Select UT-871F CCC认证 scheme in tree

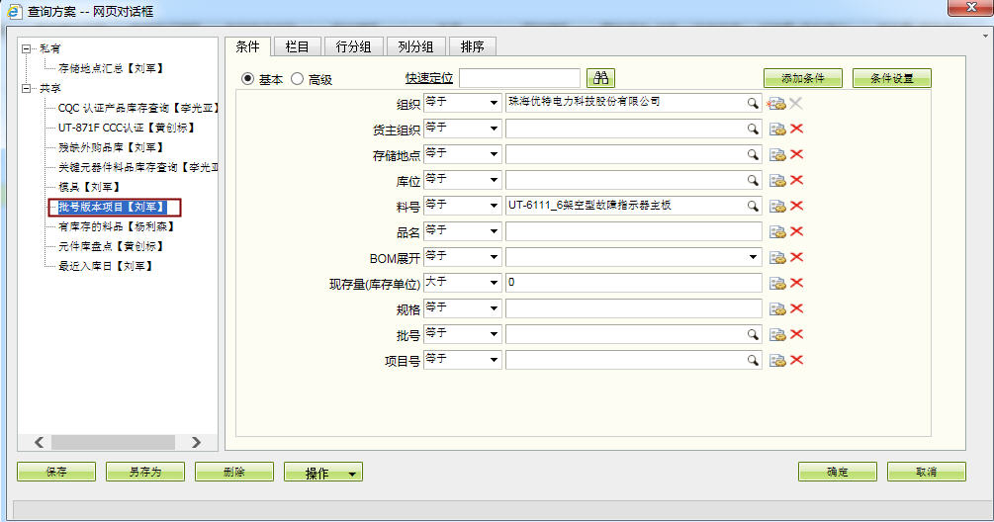[128, 128]
